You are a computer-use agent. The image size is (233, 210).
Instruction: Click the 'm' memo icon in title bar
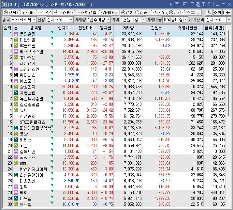click(177, 4)
